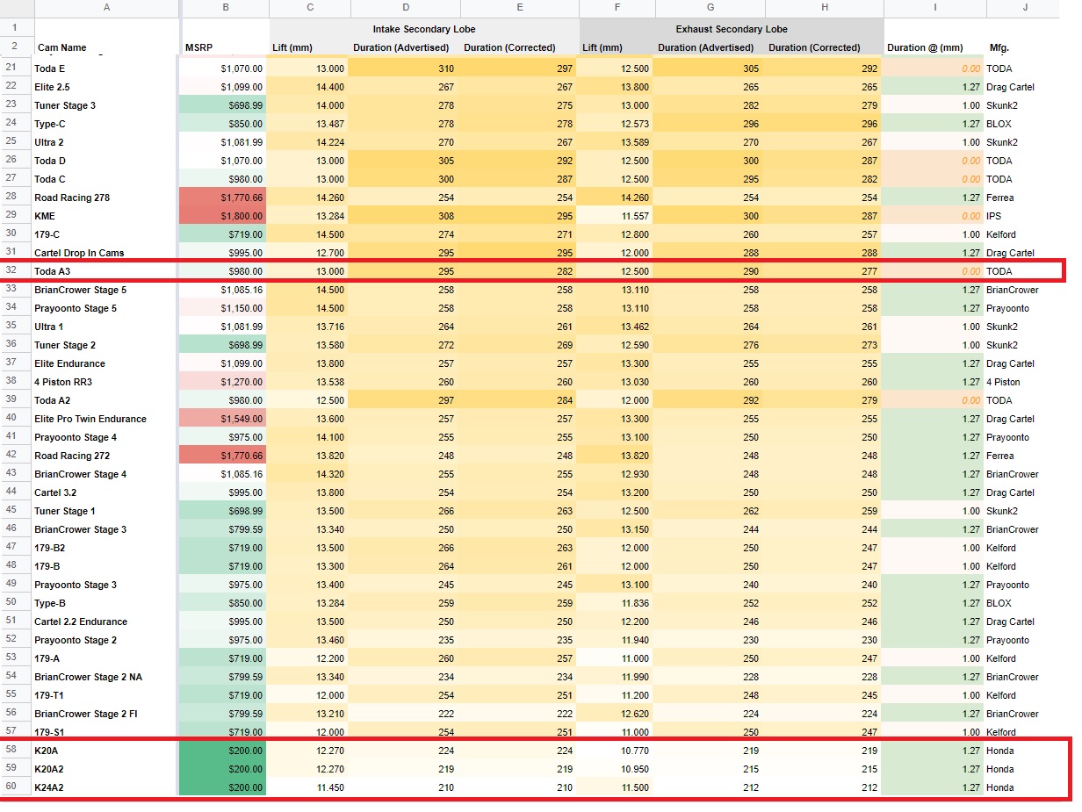Image resolution: width=1082 pixels, height=812 pixels.
Task: Click the column F header letter
Action: point(617,8)
